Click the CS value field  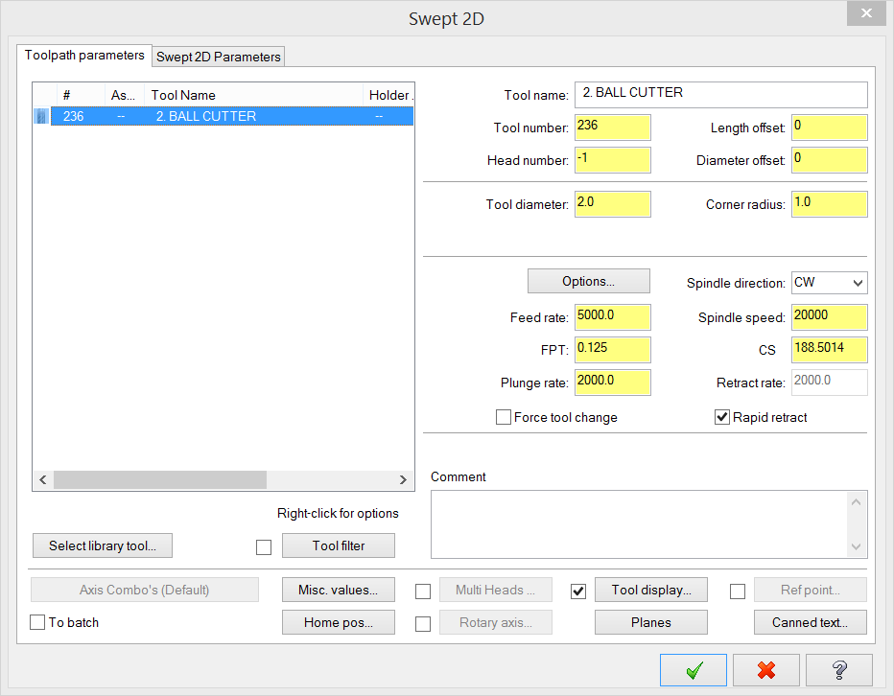click(830, 349)
